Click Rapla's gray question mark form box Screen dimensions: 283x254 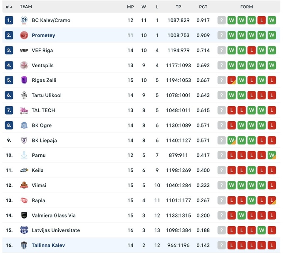[x=221, y=200]
